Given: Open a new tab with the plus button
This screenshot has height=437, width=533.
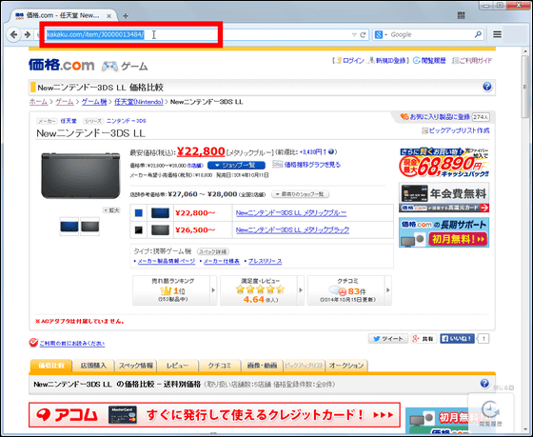Looking at the screenshot, I should 126,15.
